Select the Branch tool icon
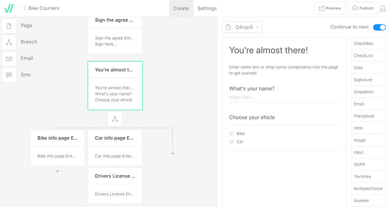Image resolution: width=389 pixels, height=207 pixels. tap(9, 42)
